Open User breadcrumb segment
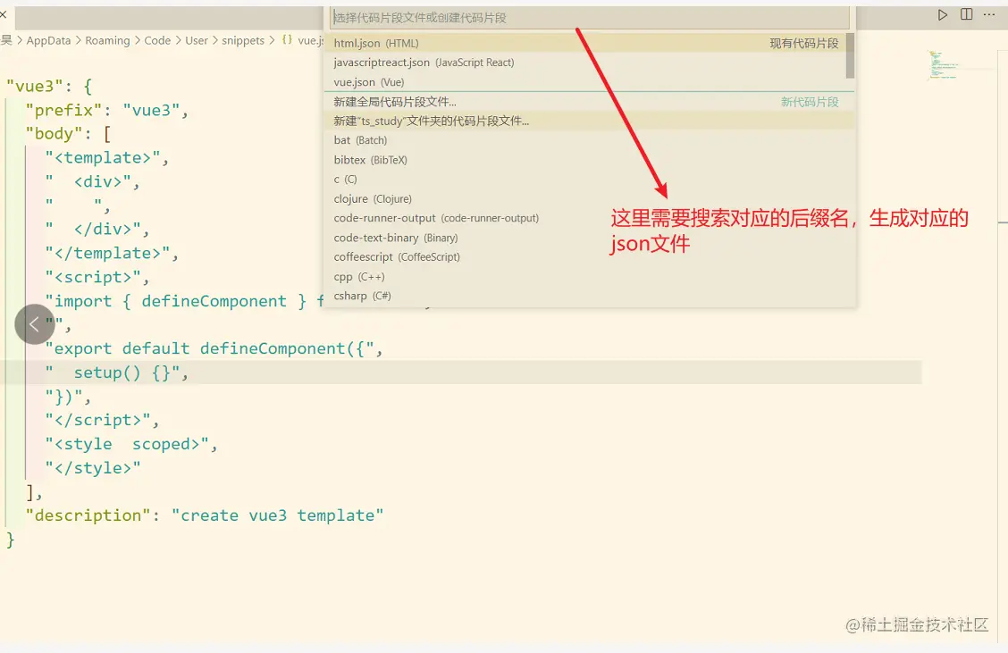 click(x=197, y=40)
